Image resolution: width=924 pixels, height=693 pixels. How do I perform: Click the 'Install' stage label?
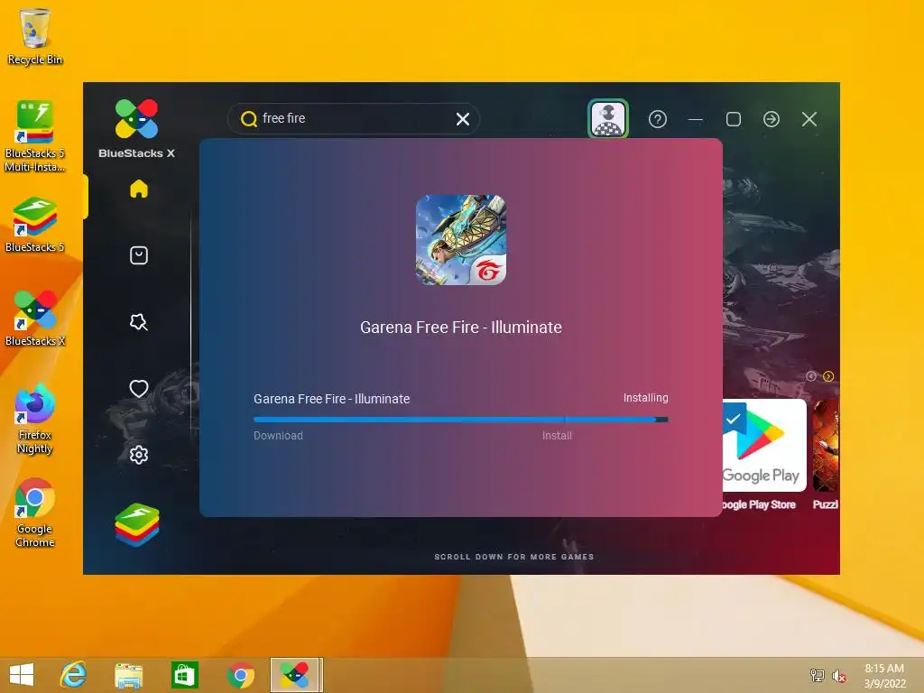point(557,436)
